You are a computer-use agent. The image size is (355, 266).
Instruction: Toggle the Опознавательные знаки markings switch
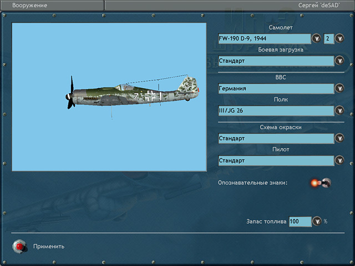pyautogui.click(x=321, y=182)
